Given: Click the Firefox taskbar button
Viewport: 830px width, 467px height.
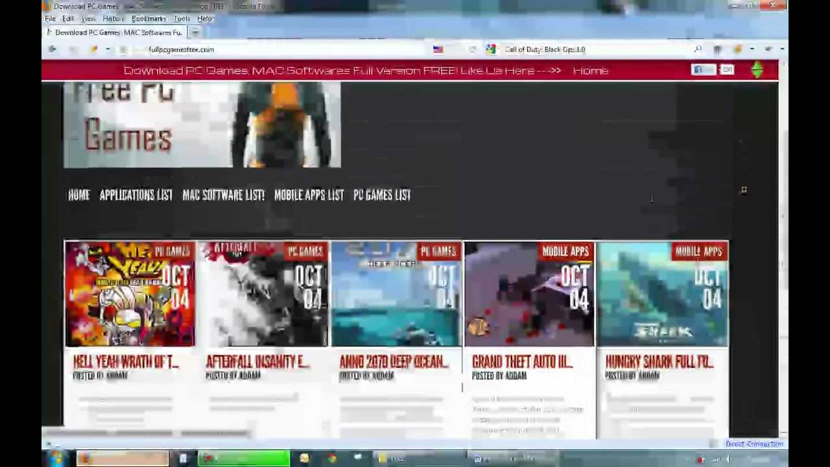Looking at the screenshot, I should point(122,459).
